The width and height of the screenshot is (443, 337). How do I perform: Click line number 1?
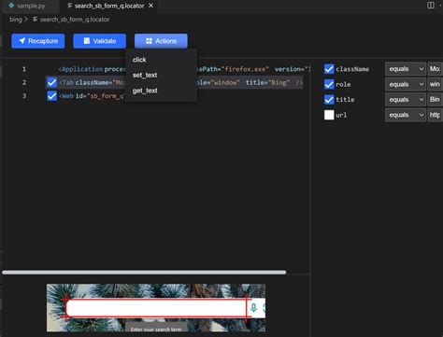pos(24,69)
